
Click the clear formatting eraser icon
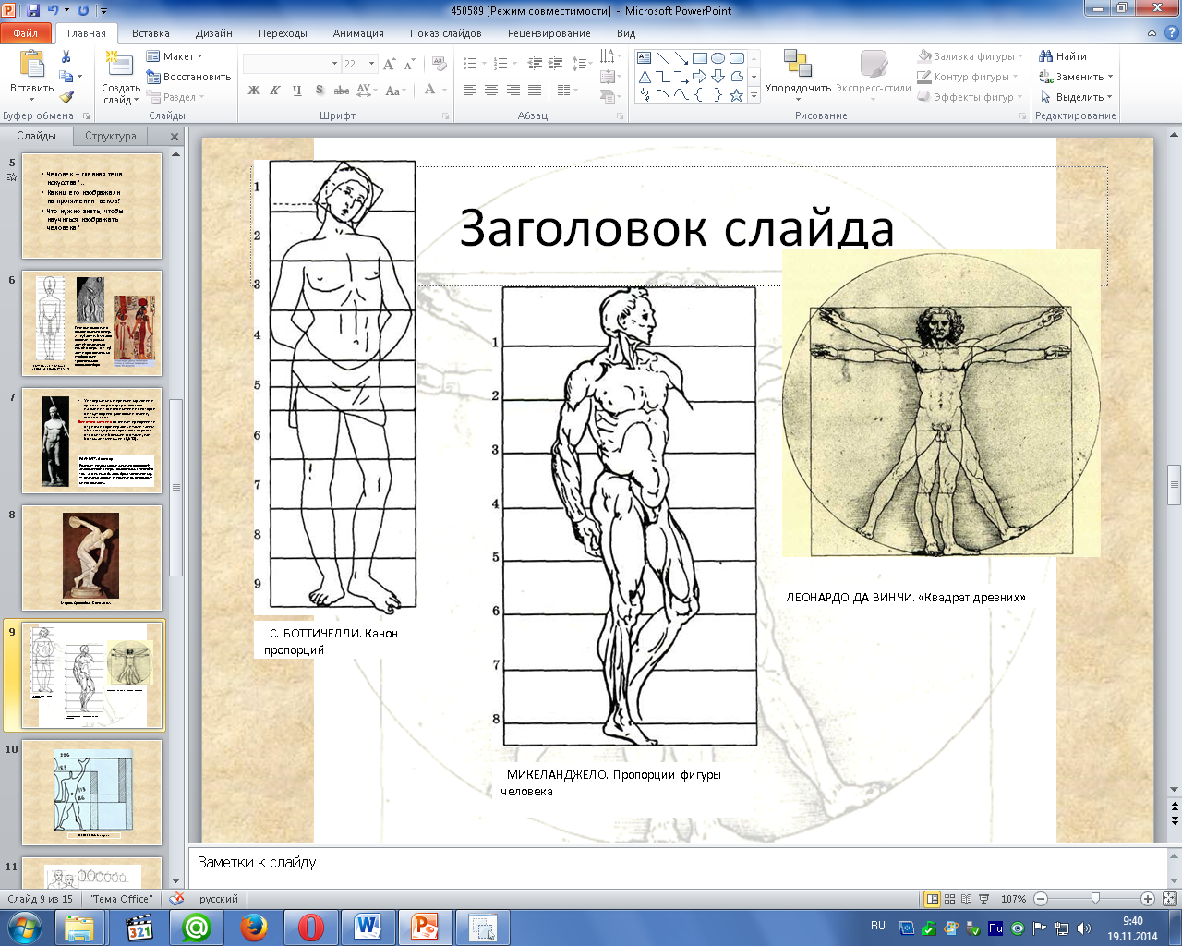[440, 64]
